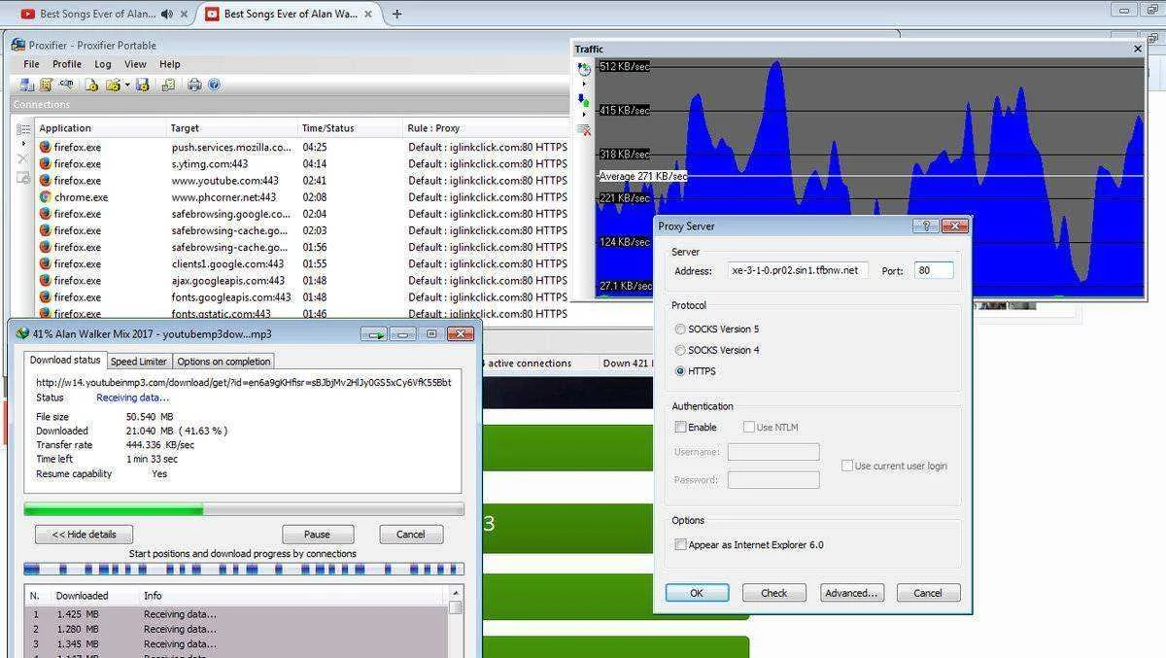Click the Time/Status column header
Viewport: 1166px width, 658px height.
[350, 128]
